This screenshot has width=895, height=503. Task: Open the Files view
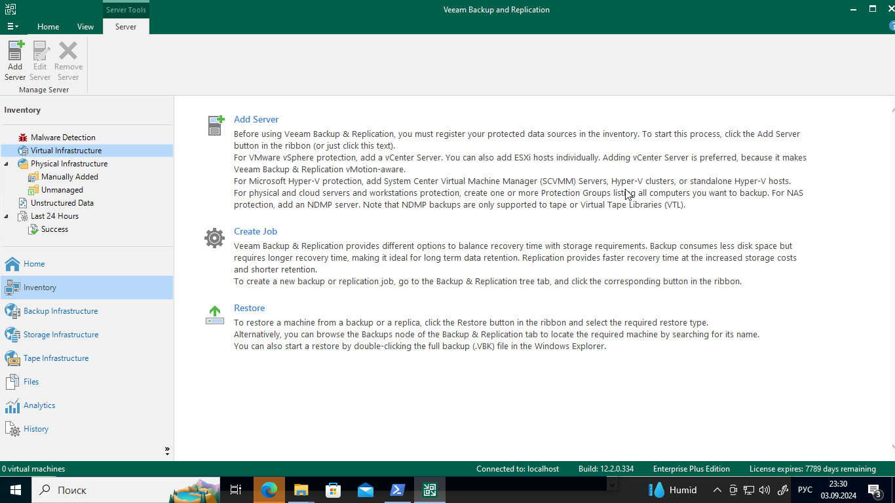86,382
